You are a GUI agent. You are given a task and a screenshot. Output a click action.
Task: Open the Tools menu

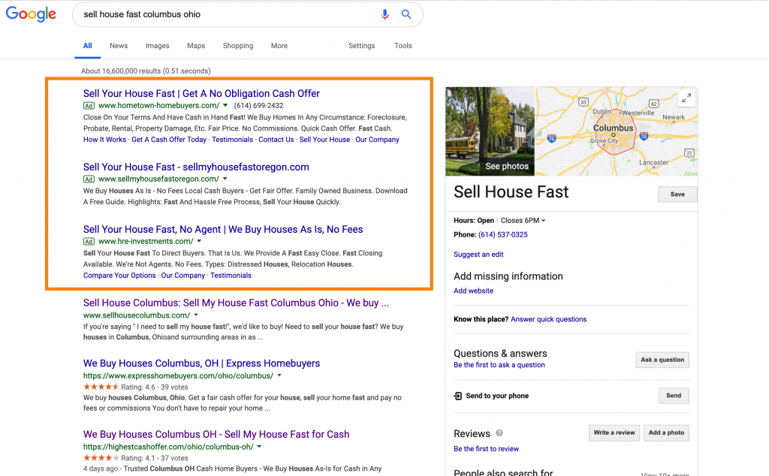(403, 46)
